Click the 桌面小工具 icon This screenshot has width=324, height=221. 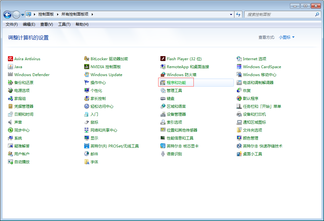coord(239,154)
